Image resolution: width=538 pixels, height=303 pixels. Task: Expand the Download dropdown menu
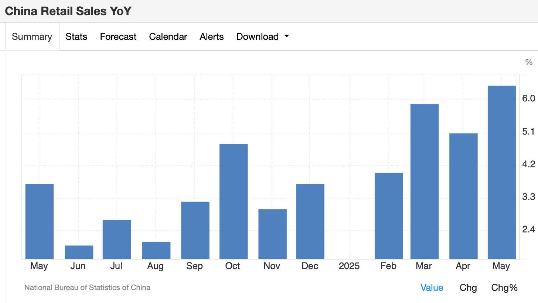pyautogui.click(x=263, y=36)
